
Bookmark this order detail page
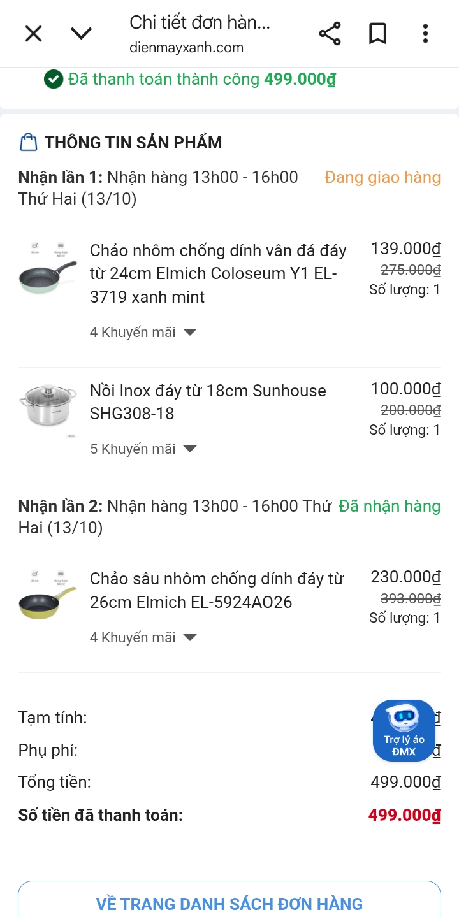(377, 34)
